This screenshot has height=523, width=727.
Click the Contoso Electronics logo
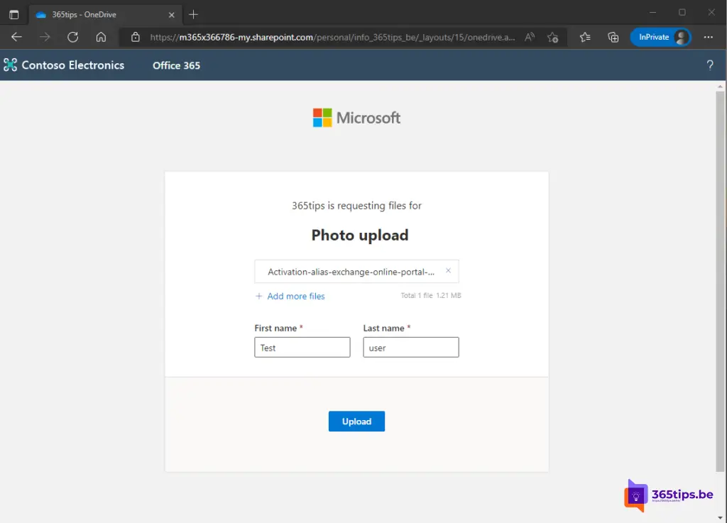pyautogui.click(x=64, y=65)
